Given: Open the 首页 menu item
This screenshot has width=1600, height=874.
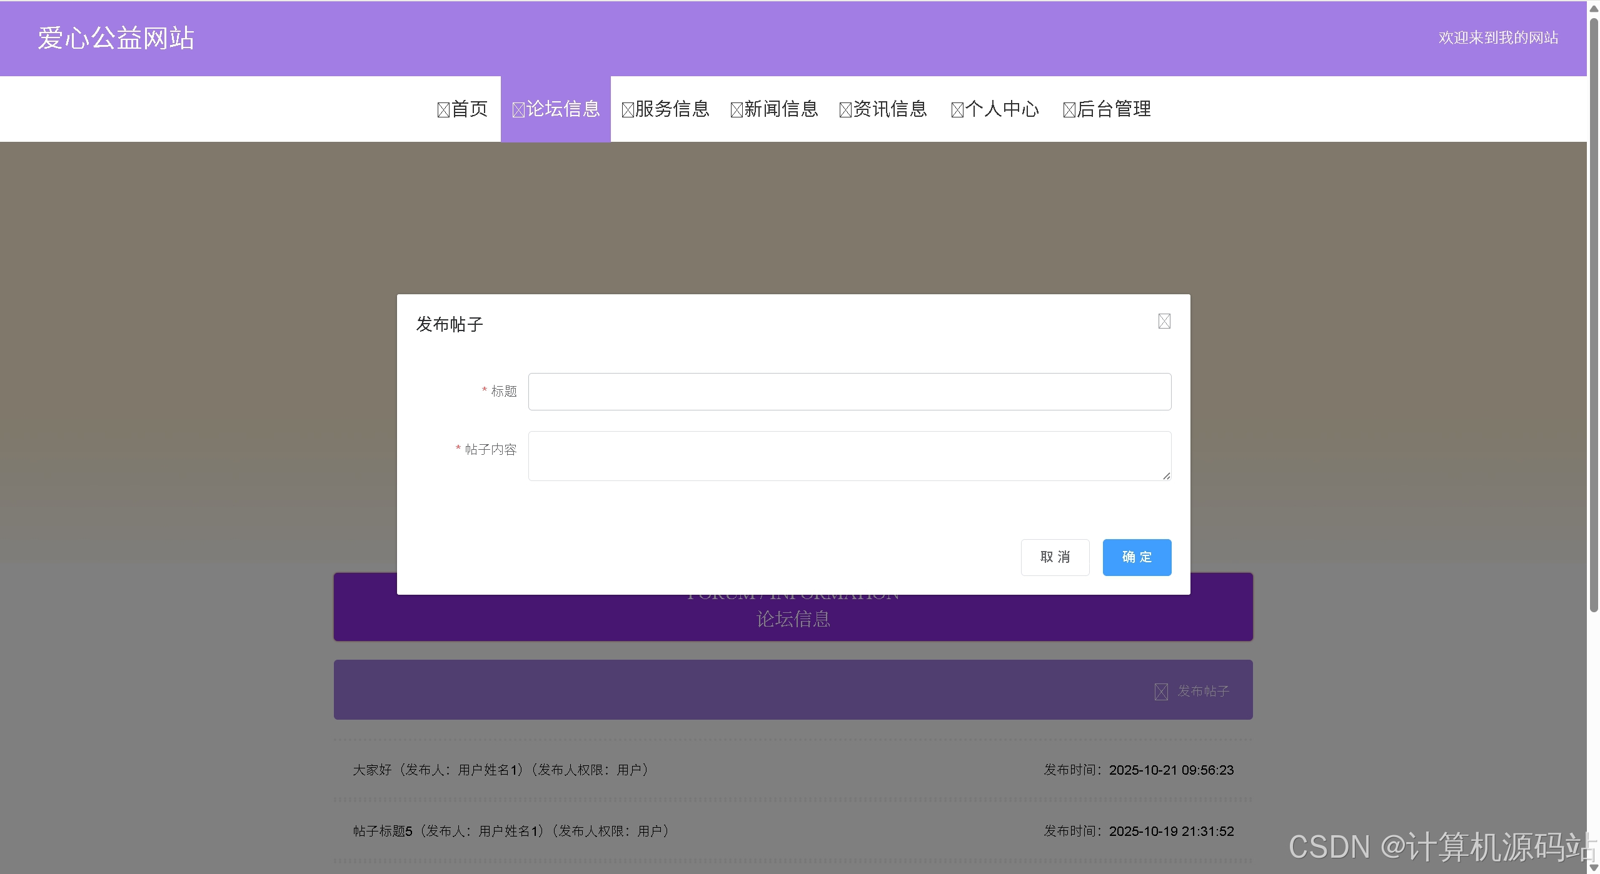Looking at the screenshot, I should [470, 109].
